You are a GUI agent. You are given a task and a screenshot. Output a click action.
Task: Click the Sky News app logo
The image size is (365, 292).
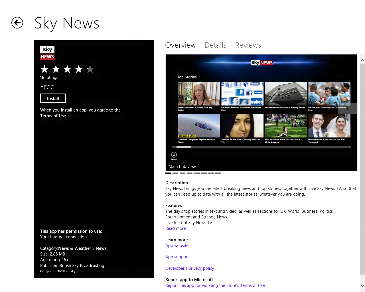pyautogui.click(x=47, y=53)
